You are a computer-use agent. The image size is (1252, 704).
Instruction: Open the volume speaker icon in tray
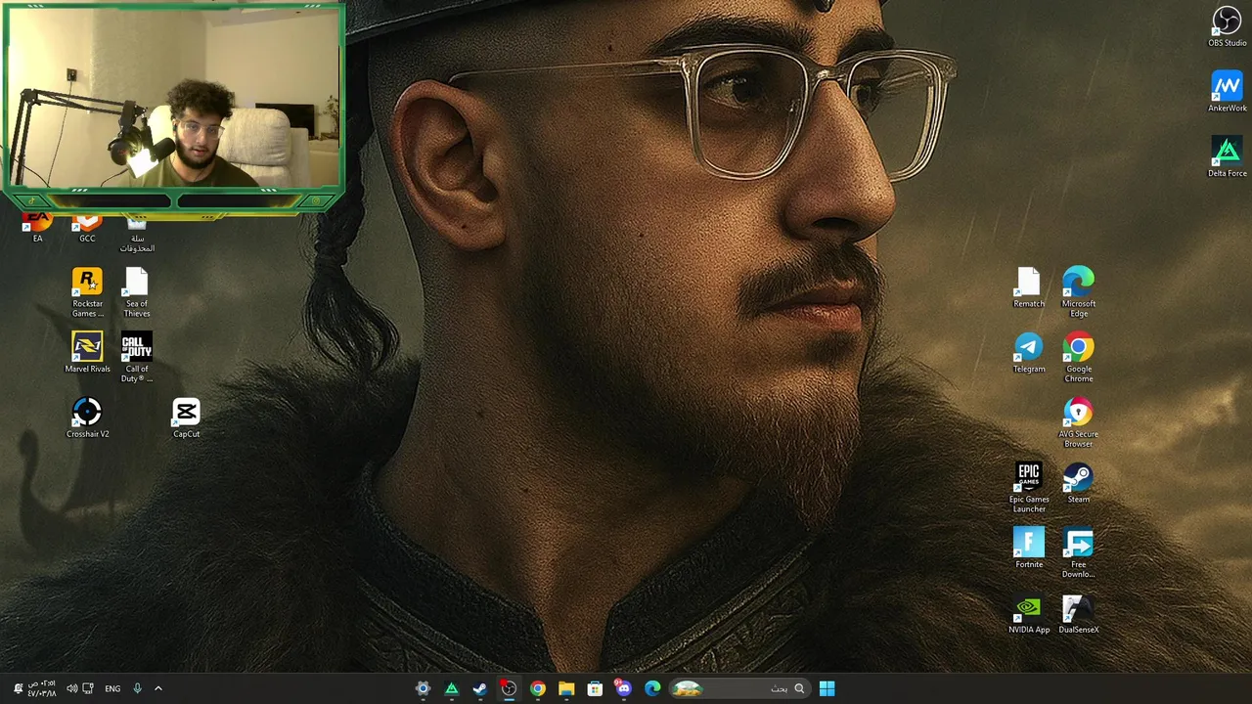pyautogui.click(x=71, y=688)
